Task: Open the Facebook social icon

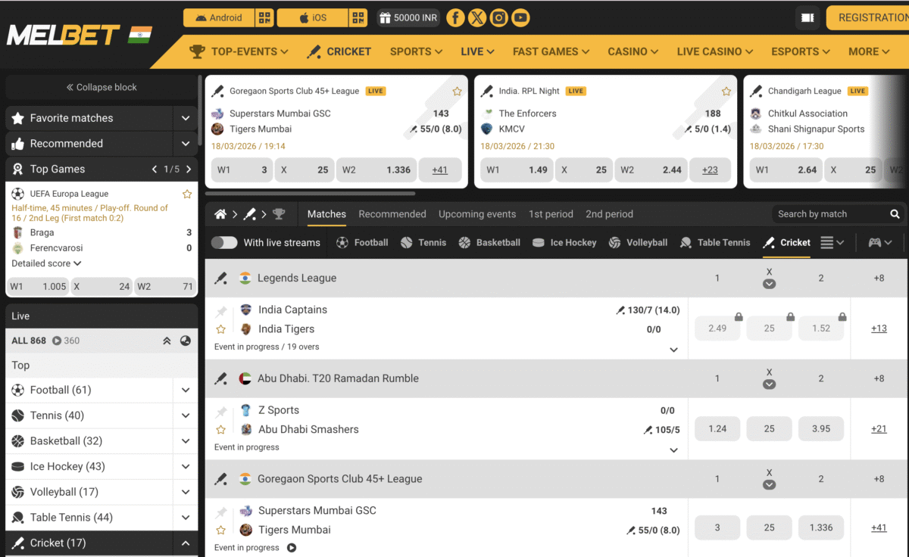Action: (x=455, y=17)
